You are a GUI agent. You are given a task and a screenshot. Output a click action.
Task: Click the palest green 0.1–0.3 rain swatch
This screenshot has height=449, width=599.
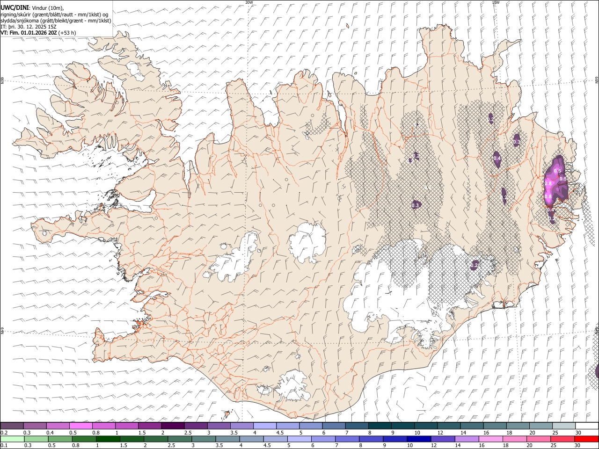point(12,439)
